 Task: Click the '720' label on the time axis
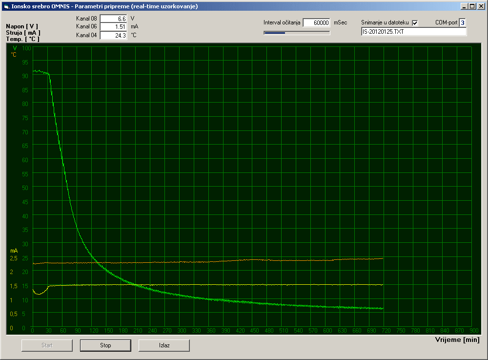point(386,331)
